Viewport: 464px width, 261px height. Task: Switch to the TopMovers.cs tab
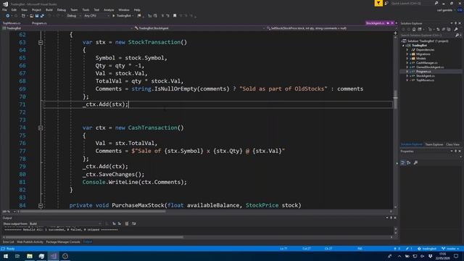[x=12, y=23]
